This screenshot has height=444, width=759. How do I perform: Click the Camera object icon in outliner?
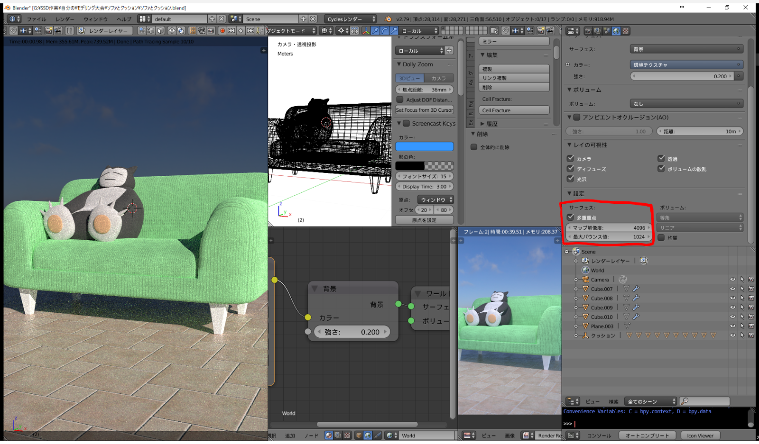pos(585,280)
